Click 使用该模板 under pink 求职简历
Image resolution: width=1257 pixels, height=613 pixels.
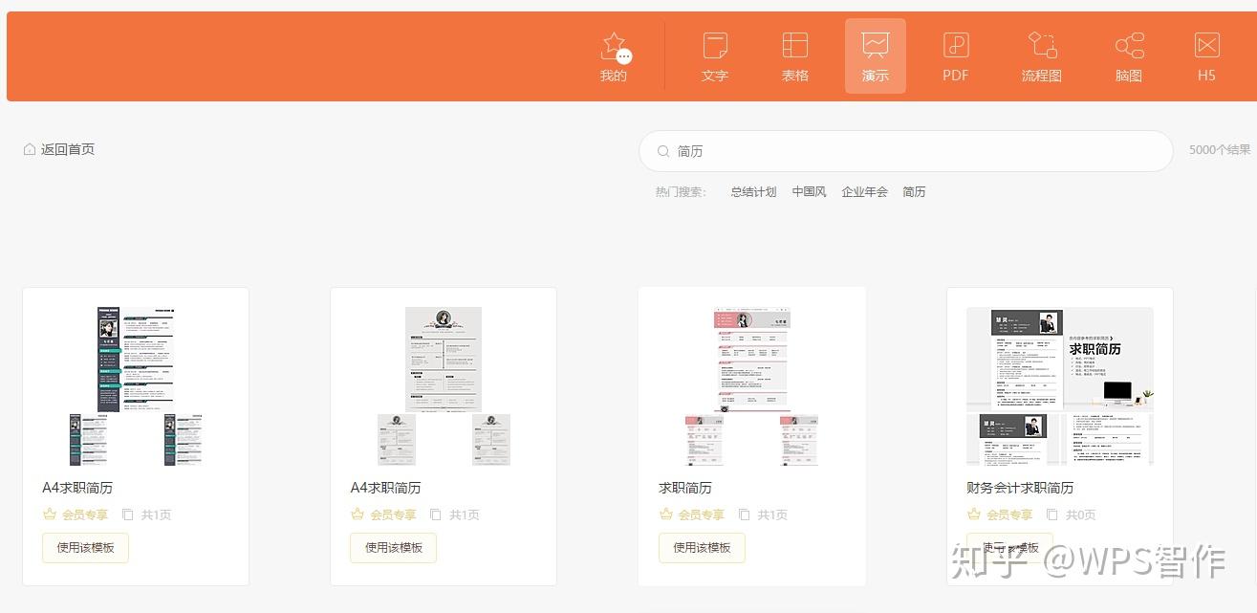coord(702,548)
